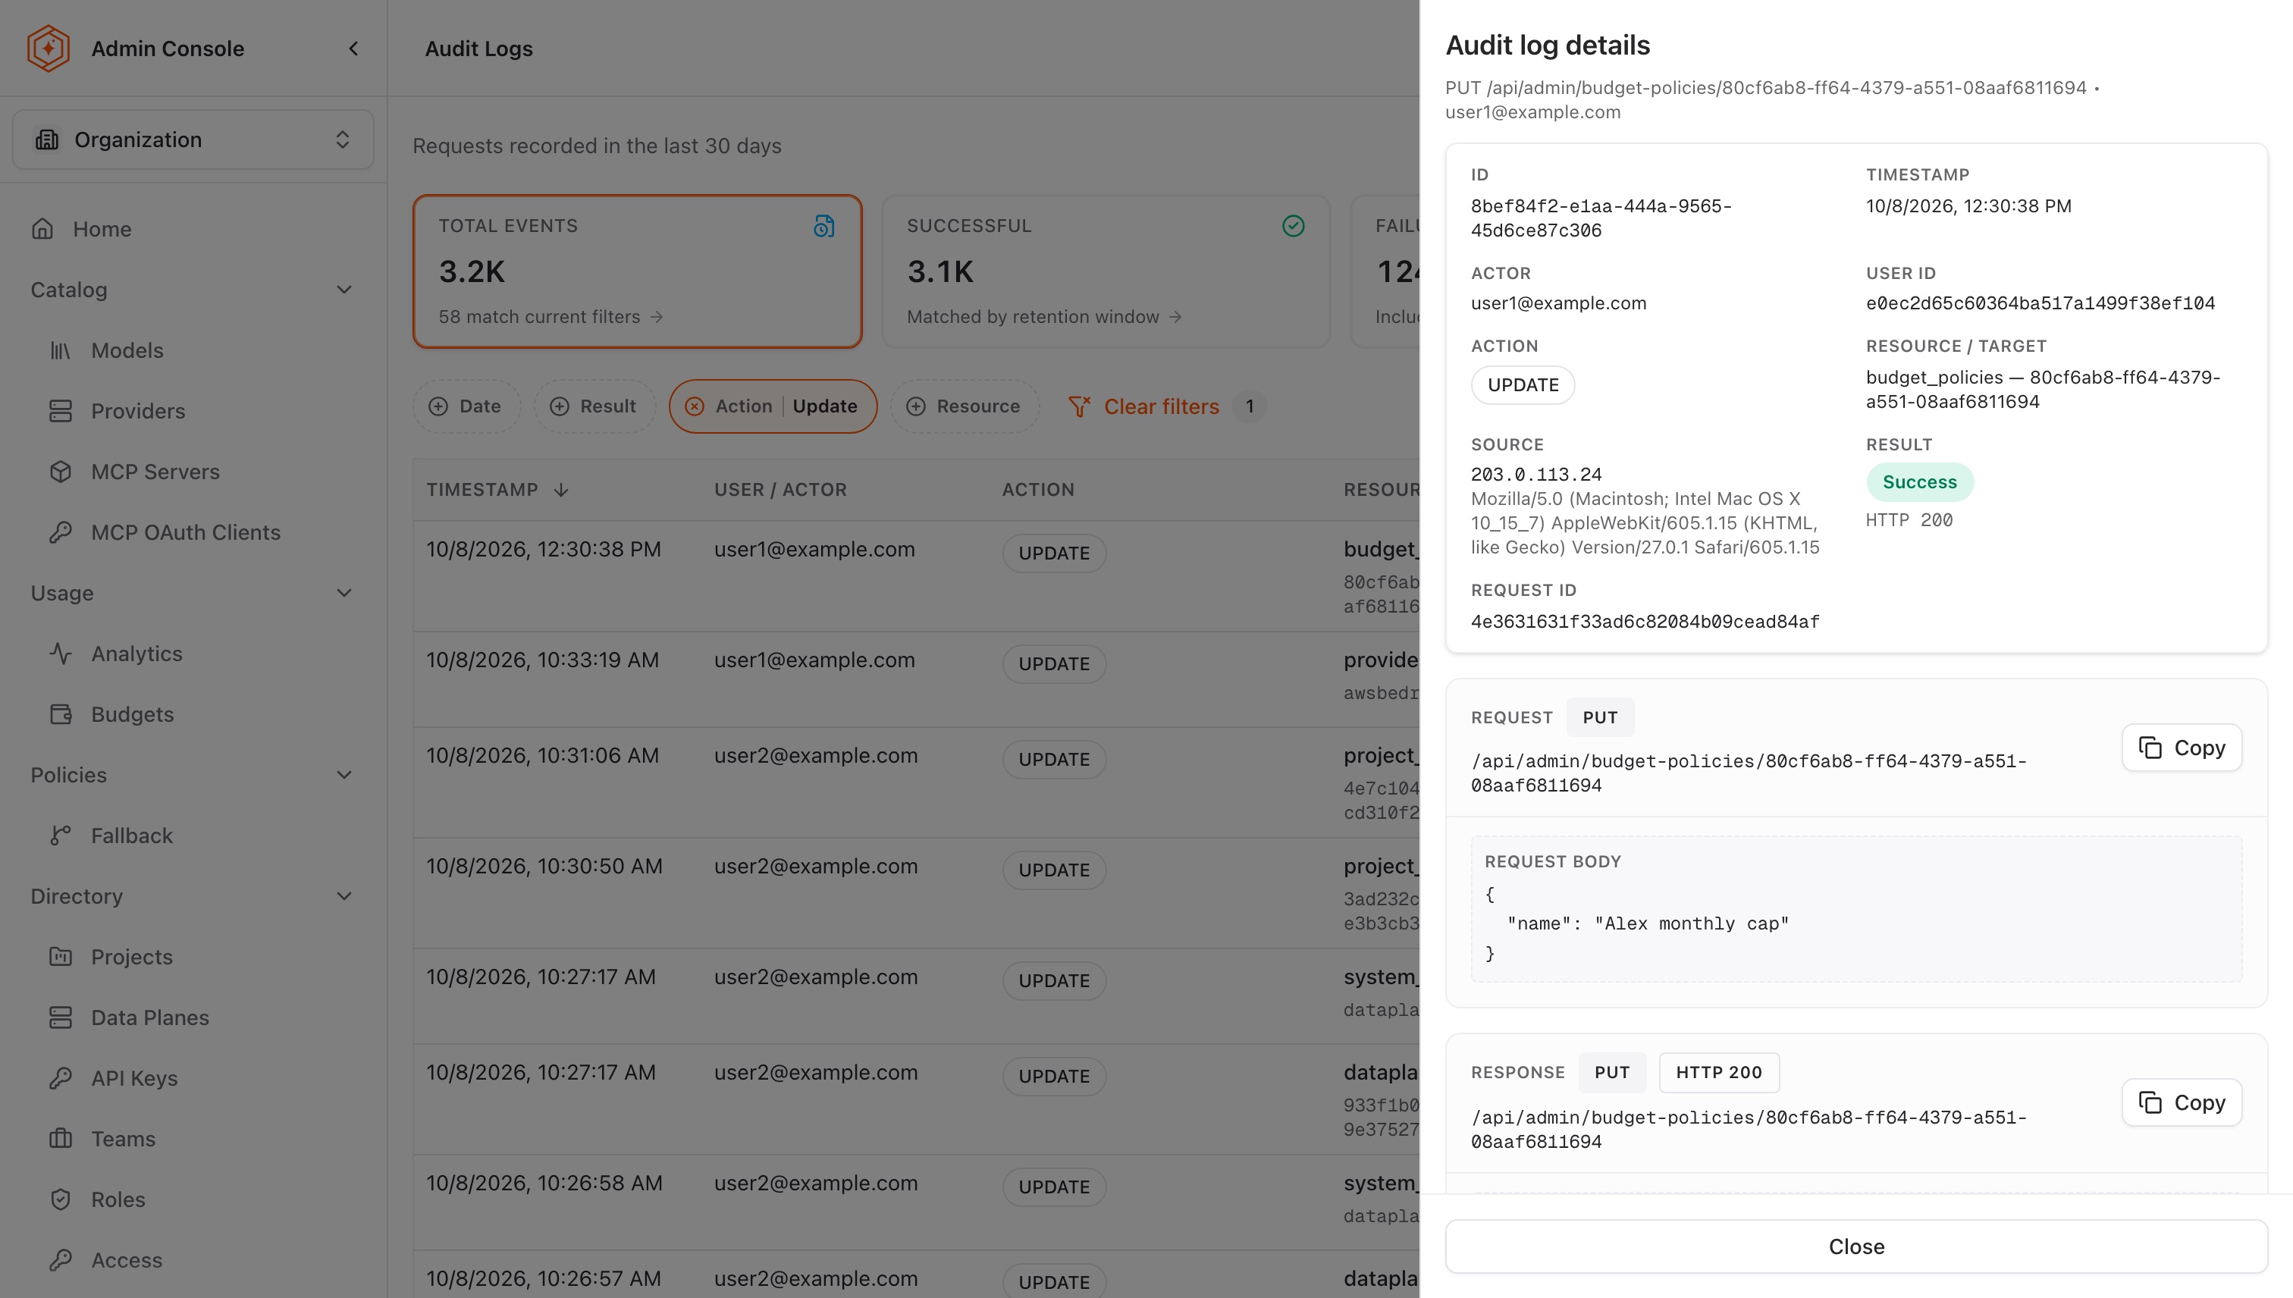Click the Organization building icon

pyautogui.click(x=46, y=140)
